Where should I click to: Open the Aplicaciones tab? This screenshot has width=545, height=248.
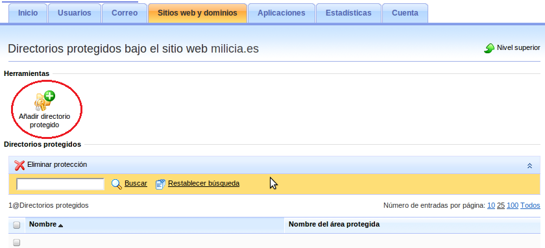click(281, 13)
